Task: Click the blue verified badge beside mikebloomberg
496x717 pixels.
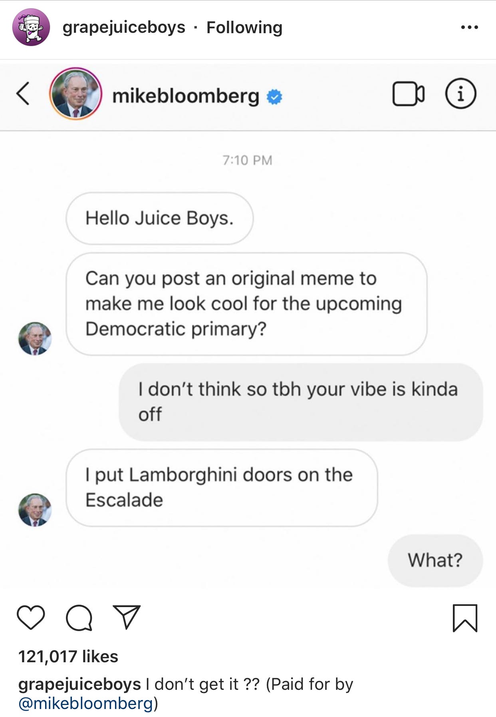Action: [x=274, y=97]
